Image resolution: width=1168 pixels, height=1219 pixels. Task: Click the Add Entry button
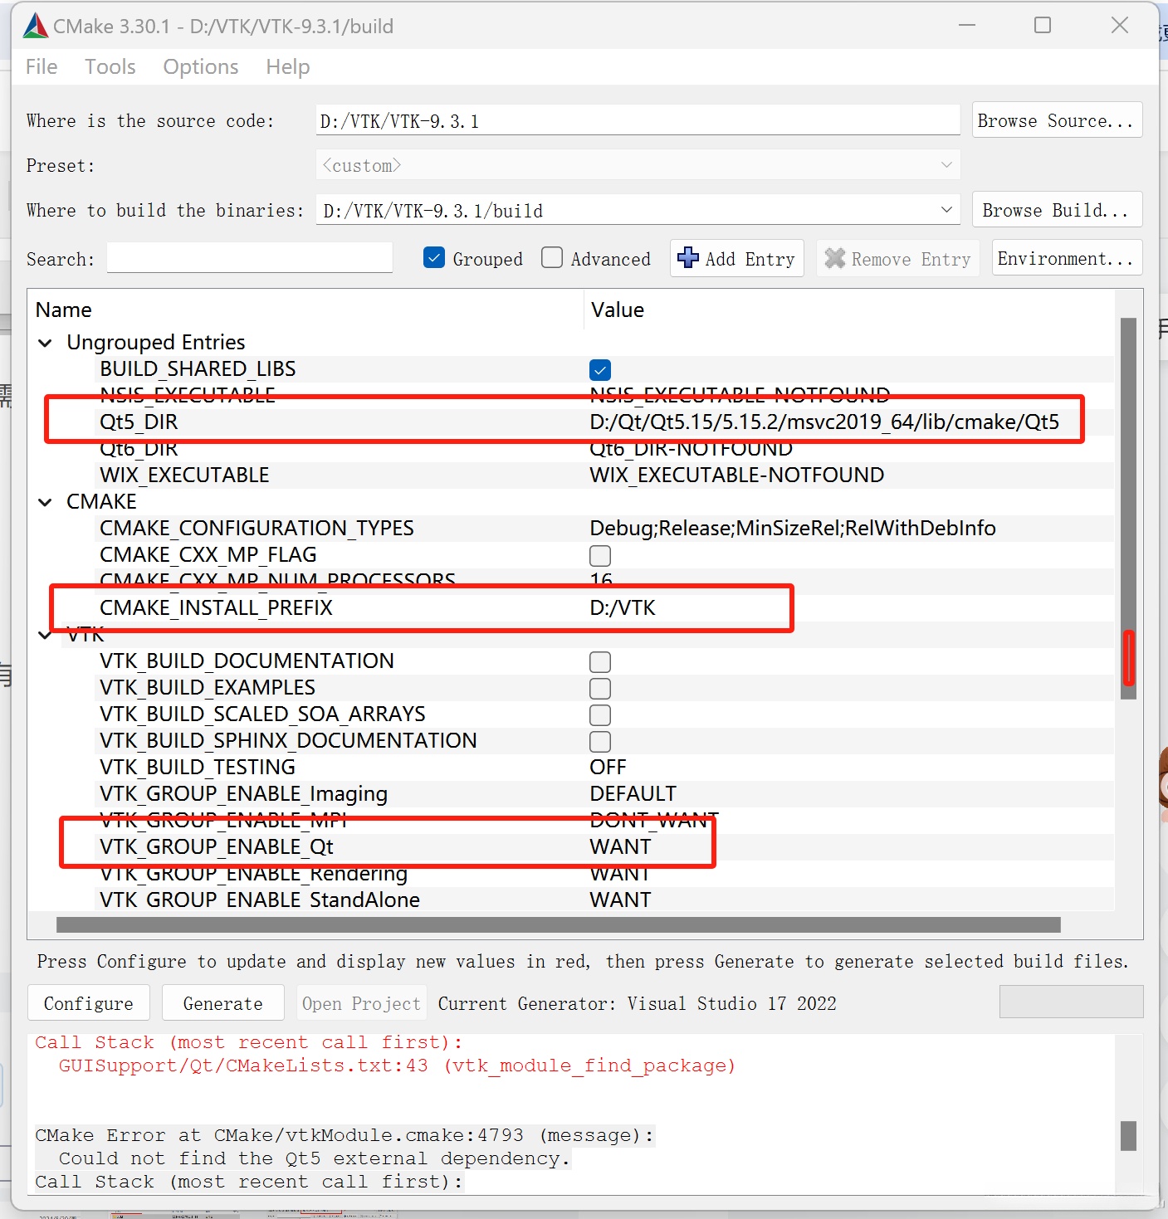click(x=736, y=258)
